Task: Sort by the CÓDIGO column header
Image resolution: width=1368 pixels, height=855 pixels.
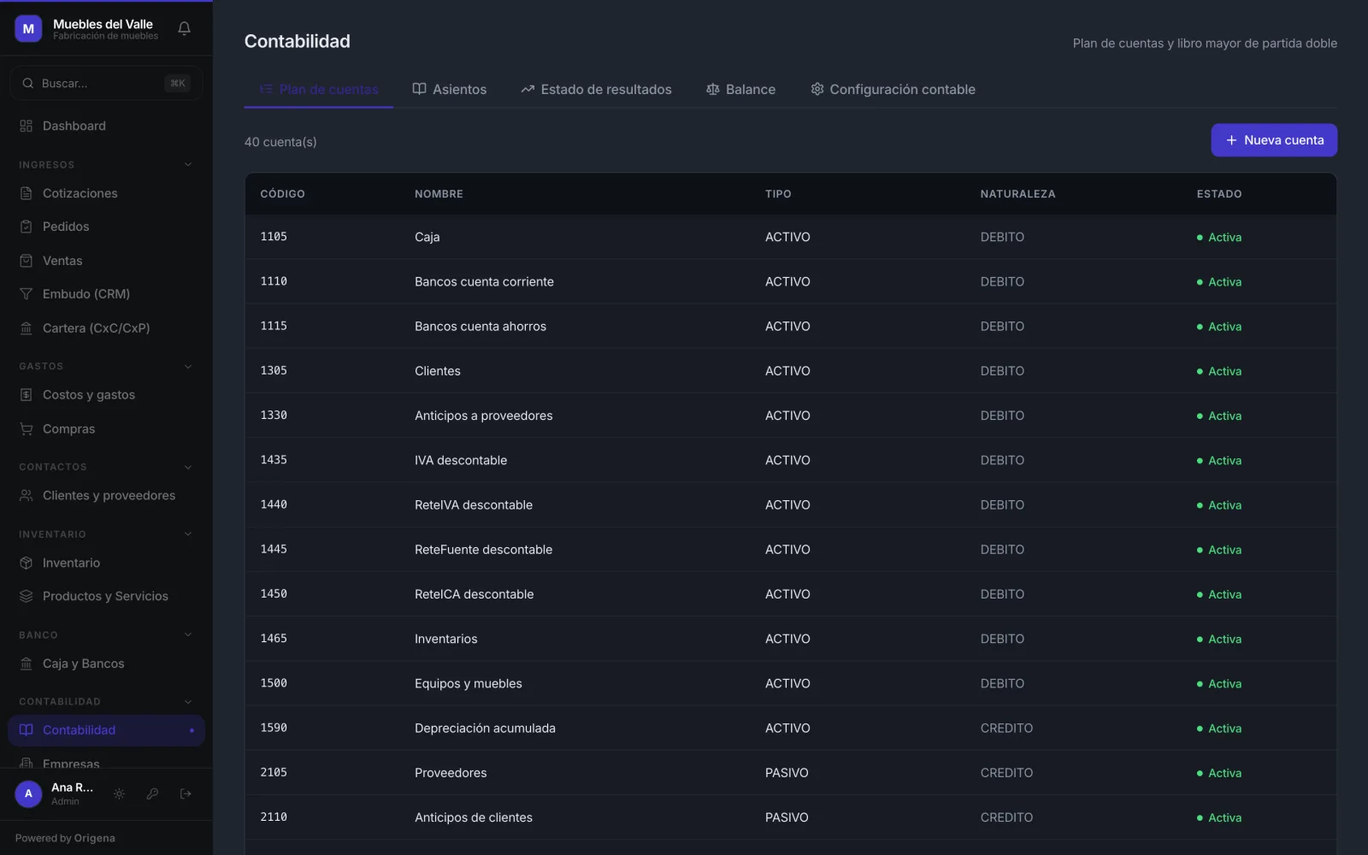Action: 282,194
